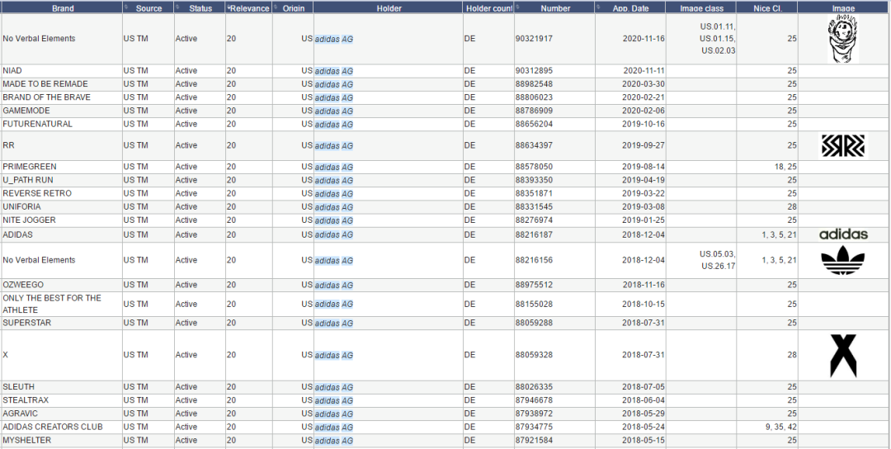Select the Nice Cl. column header
Screen dimensions: 891x449
click(x=767, y=8)
